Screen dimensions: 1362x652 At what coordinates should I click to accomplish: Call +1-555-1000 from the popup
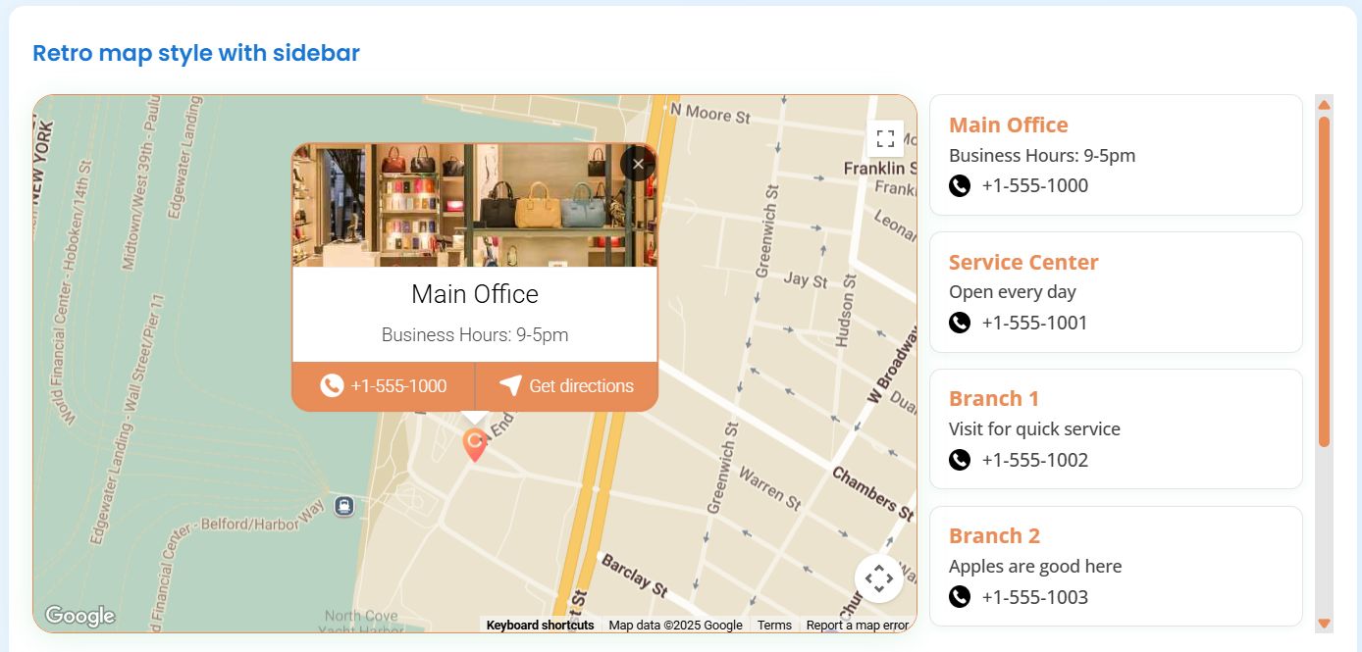[384, 386]
